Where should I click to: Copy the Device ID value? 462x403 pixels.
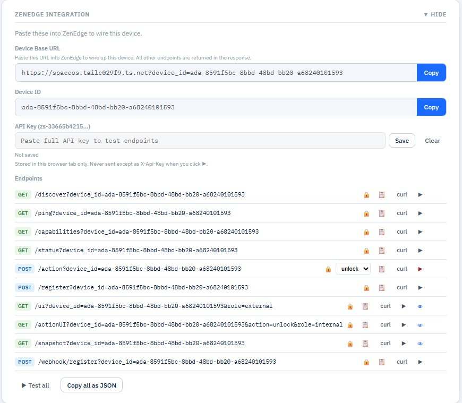(431, 107)
